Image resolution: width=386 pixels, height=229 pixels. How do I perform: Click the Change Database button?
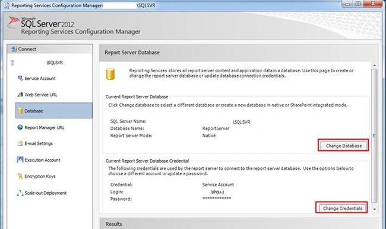pyautogui.click(x=344, y=146)
